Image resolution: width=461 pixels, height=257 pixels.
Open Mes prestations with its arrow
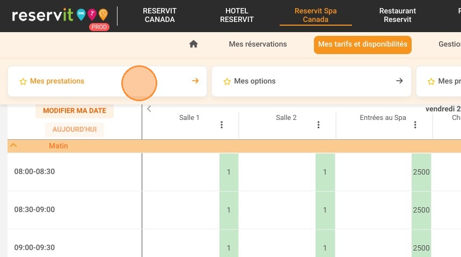pos(195,81)
